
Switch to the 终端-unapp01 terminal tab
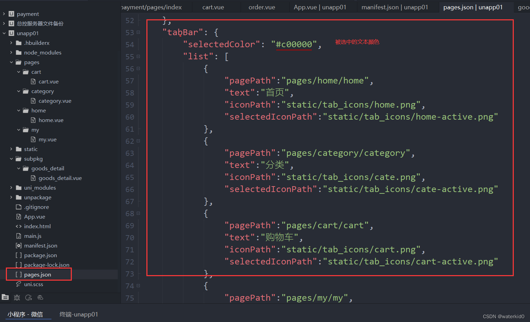[79, 314]
